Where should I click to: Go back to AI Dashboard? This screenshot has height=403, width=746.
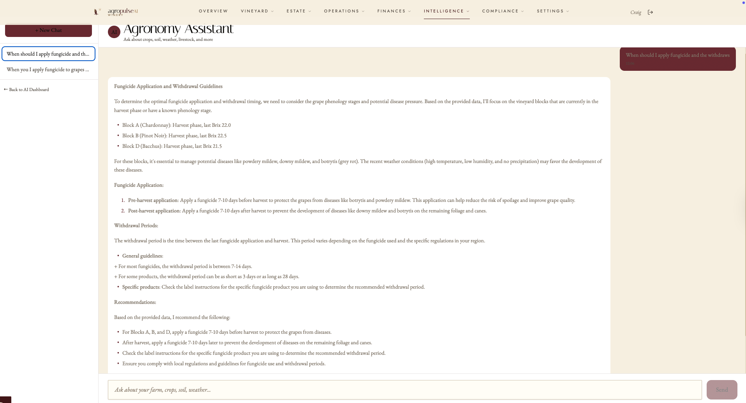tap(26, 89)
